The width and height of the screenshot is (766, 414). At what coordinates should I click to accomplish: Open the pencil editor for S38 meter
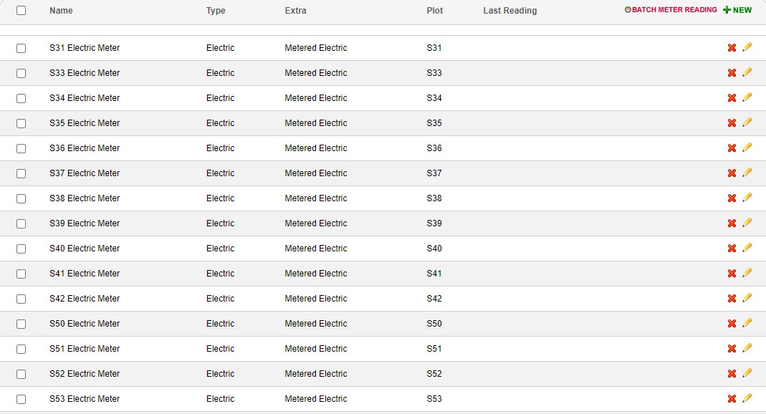[747, 198]
